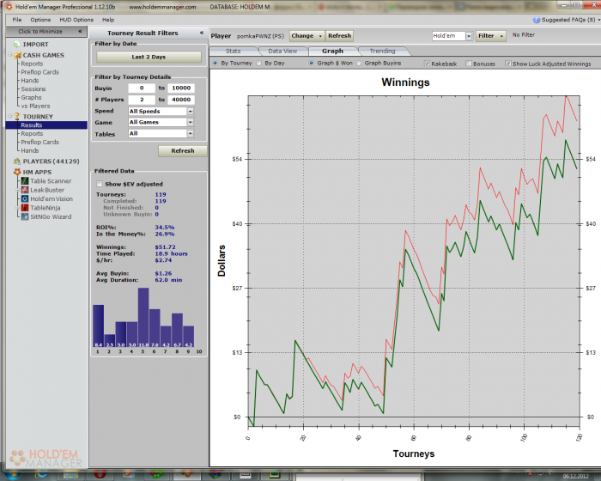Expand the Suggested FAQs dropdown arrow
Image resolution: width=601 pixels, height=481 pixels.
click(x=598, y=20)
